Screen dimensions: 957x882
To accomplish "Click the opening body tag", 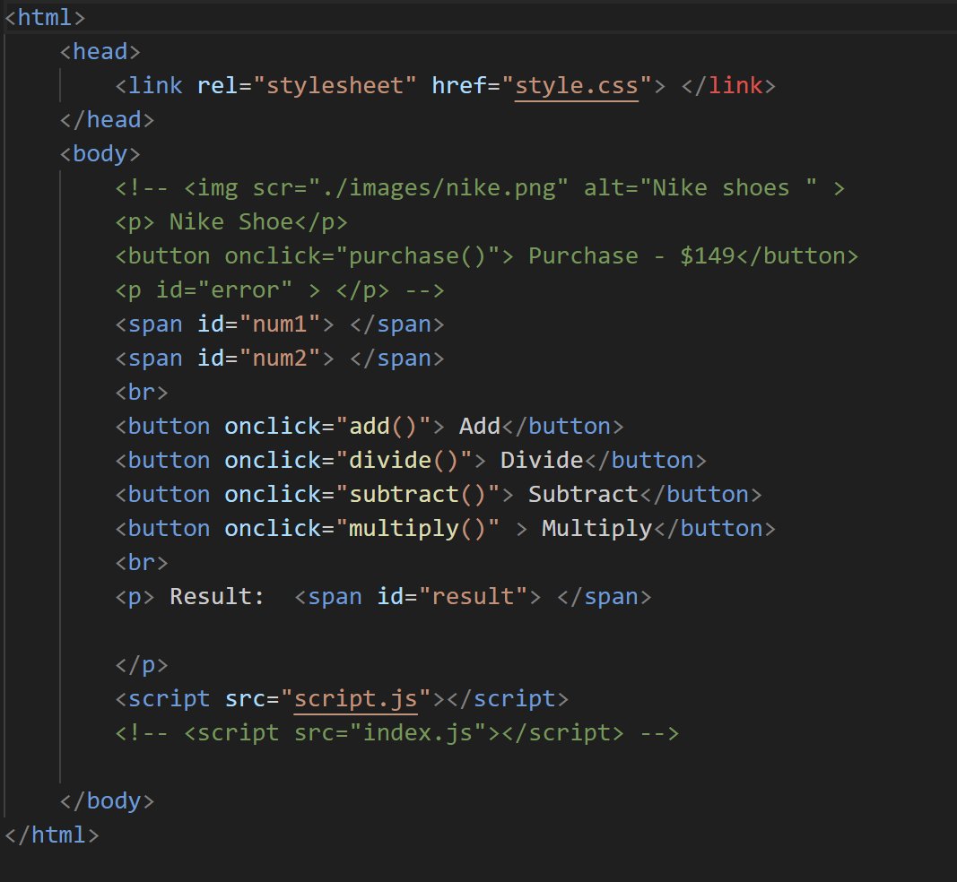I will point(100,154).
